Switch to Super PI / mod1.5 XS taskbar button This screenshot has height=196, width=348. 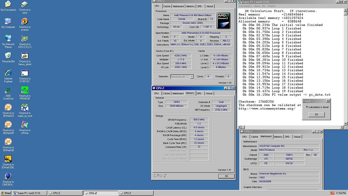pyautogui.click(x=29, y=193)
